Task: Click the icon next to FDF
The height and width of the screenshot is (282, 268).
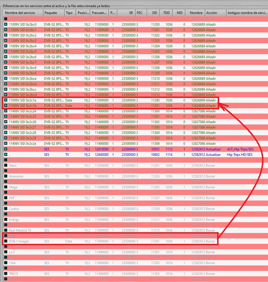Action: 6,198
